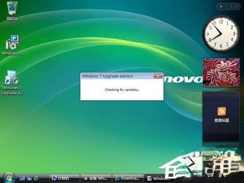244x183 pixels.
Task: Switch to the Window... taskbar button
Action: (160, 178)
